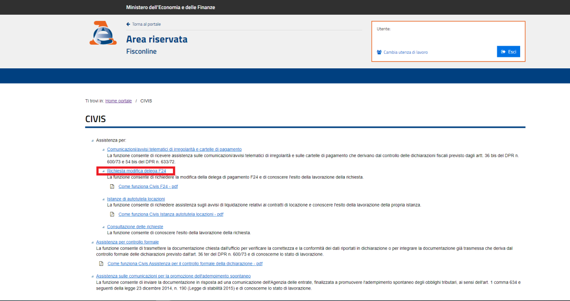Open Comunicazioni/avvisi telematici di irregolarità link
570x301 pixels.
pos(174,149)
